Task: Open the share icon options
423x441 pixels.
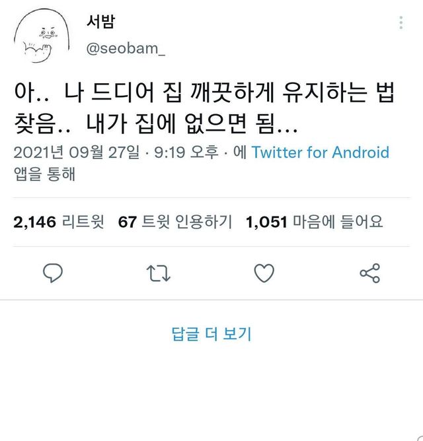Action: [369, 273]
